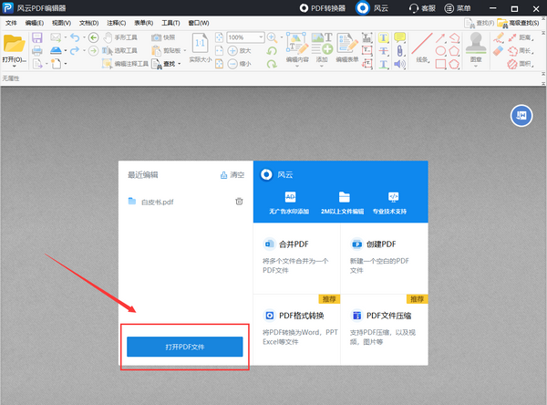547x405 pixels.
Task: Rotate page counter-clockwise icon
Action: tap(272, 51)
